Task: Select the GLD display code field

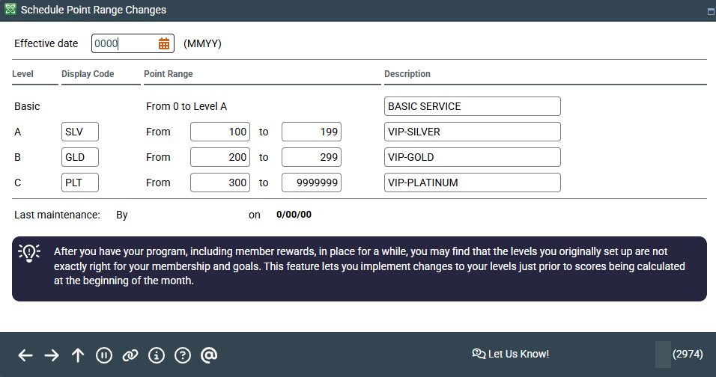Action: pyautogui.click(x=80, y=157)
